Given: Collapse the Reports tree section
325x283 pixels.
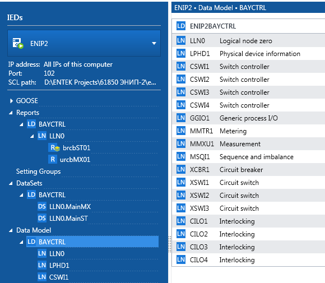Looking at the screenshot, I should click(x=11, y=113).
